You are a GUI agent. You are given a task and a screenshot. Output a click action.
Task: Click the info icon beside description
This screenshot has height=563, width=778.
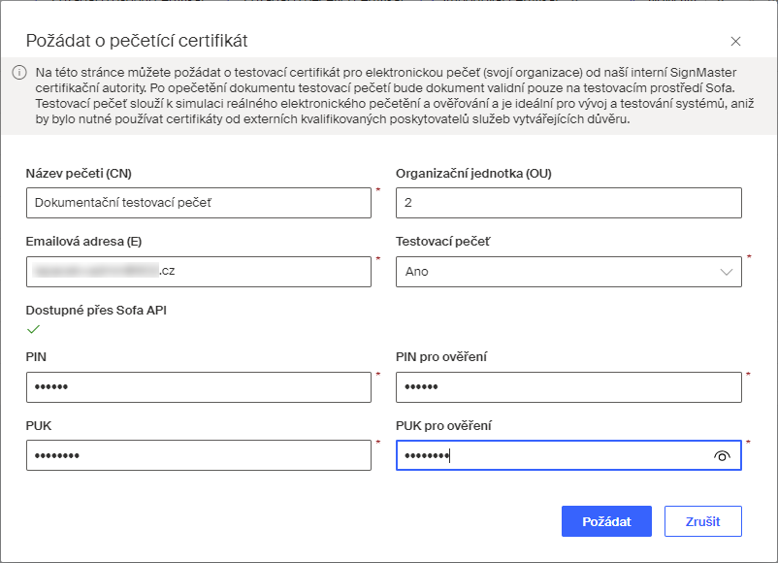point(18,73)
